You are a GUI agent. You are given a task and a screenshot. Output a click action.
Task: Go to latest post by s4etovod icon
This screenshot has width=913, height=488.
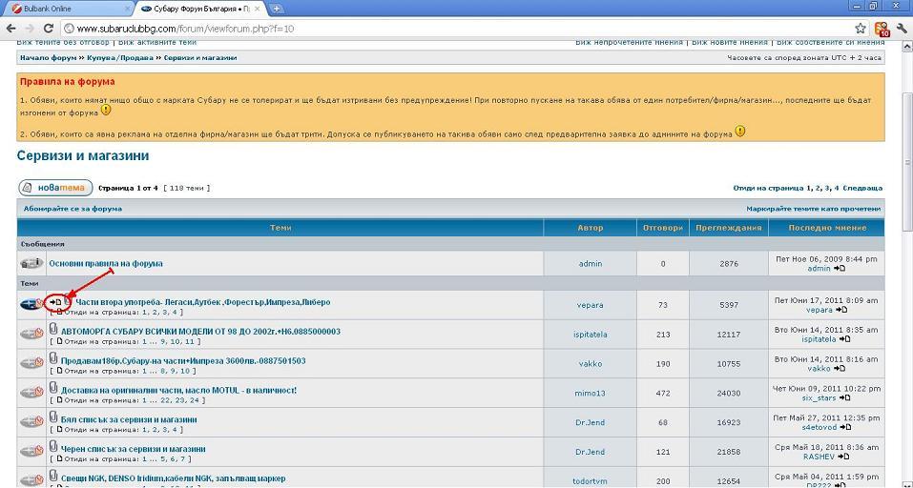[845, 428]
